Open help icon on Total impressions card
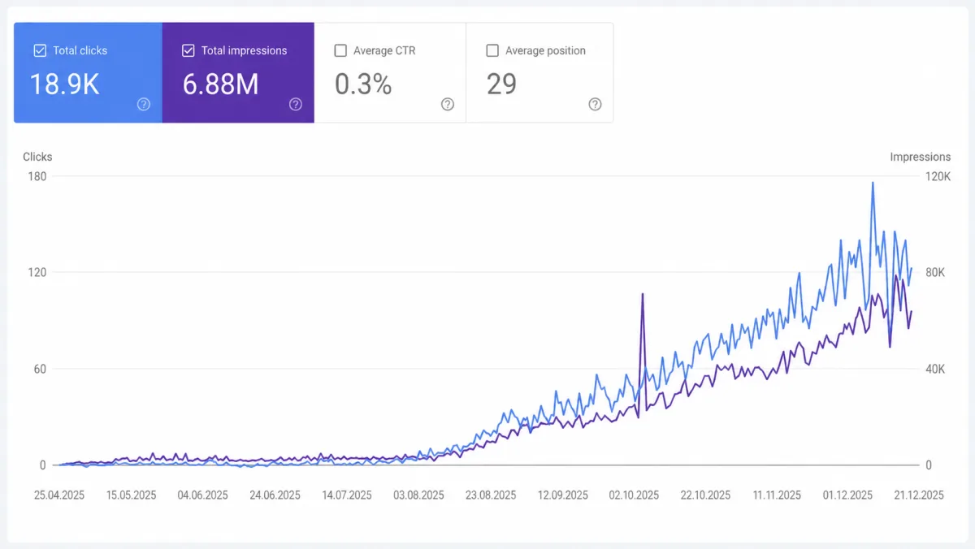This screenshot has height=549, width=975. [296, 104]
